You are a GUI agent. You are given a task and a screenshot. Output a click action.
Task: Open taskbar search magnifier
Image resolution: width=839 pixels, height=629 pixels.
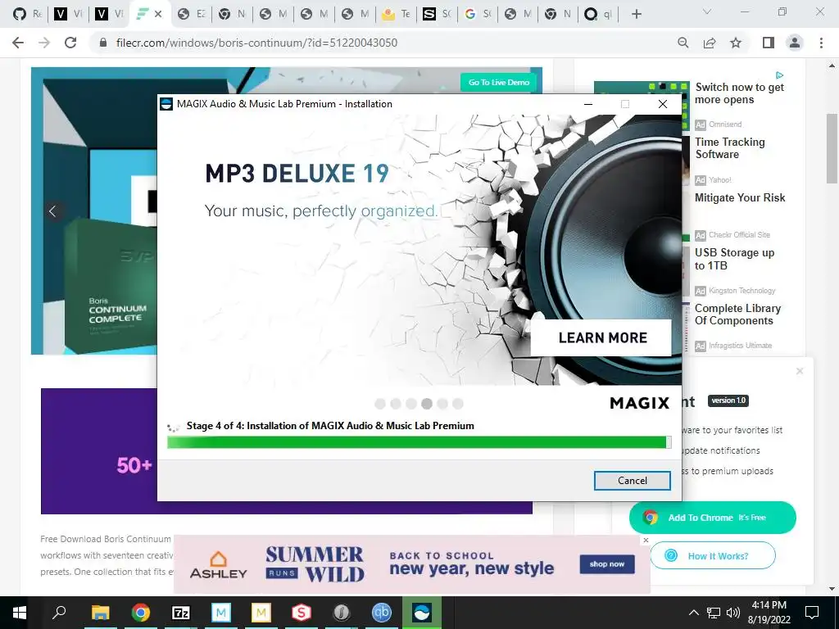pos(59,613)
